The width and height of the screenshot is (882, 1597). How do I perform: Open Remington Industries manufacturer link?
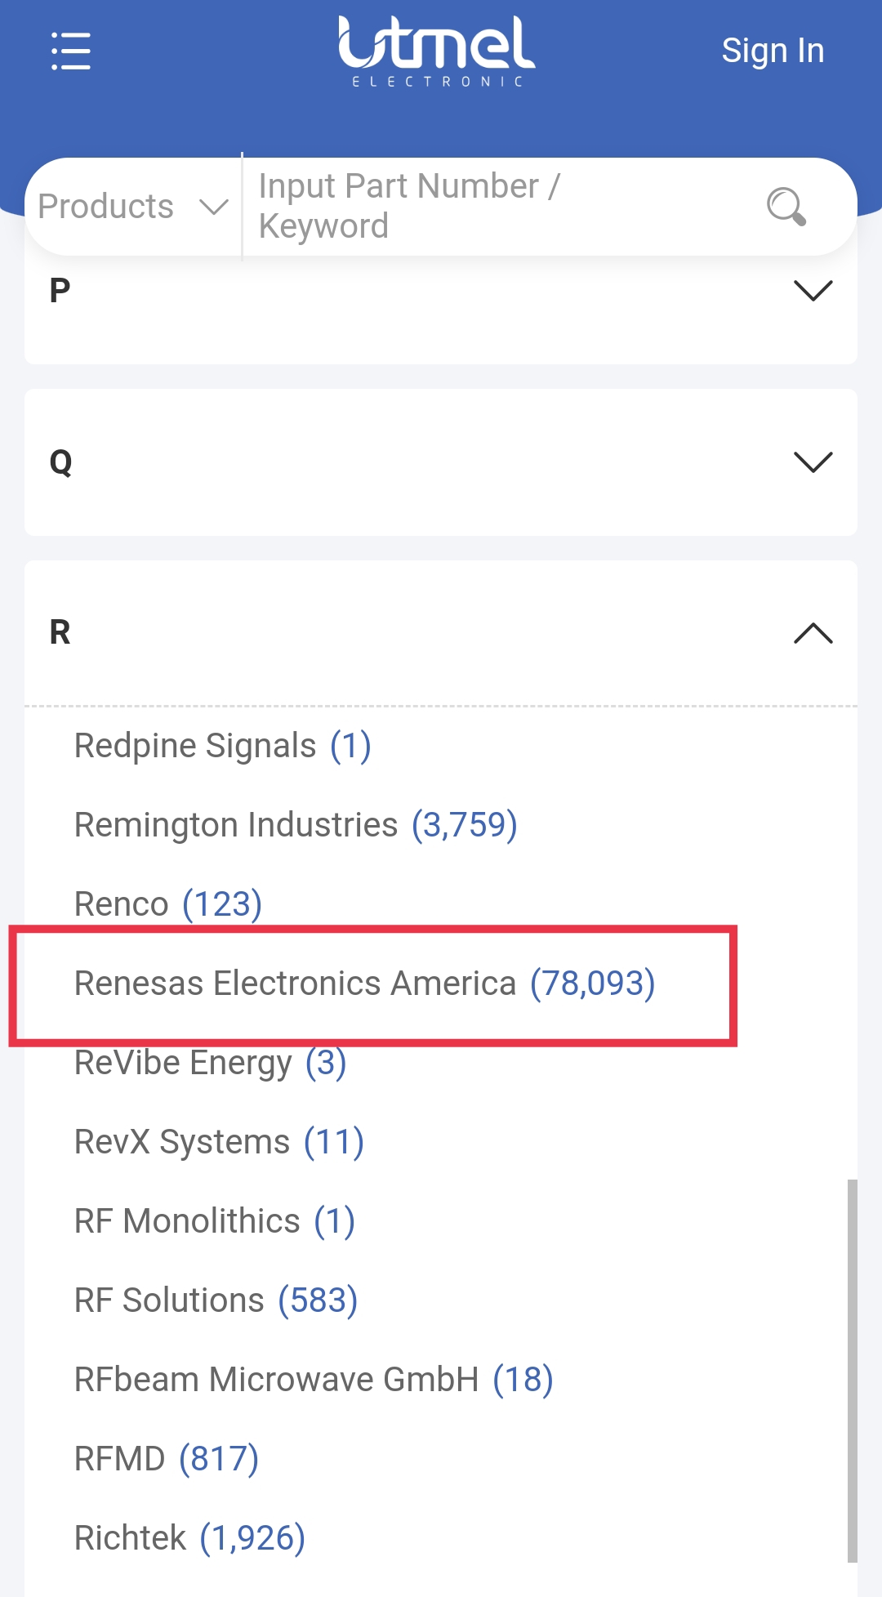(x=296, y=825)
